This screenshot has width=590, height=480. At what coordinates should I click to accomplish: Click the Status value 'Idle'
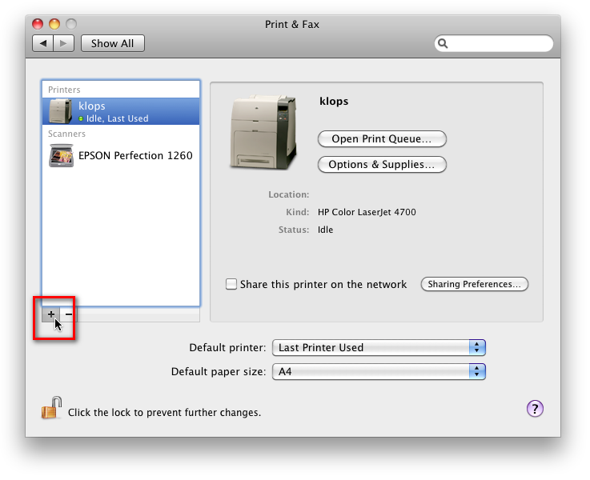[326, 230]
